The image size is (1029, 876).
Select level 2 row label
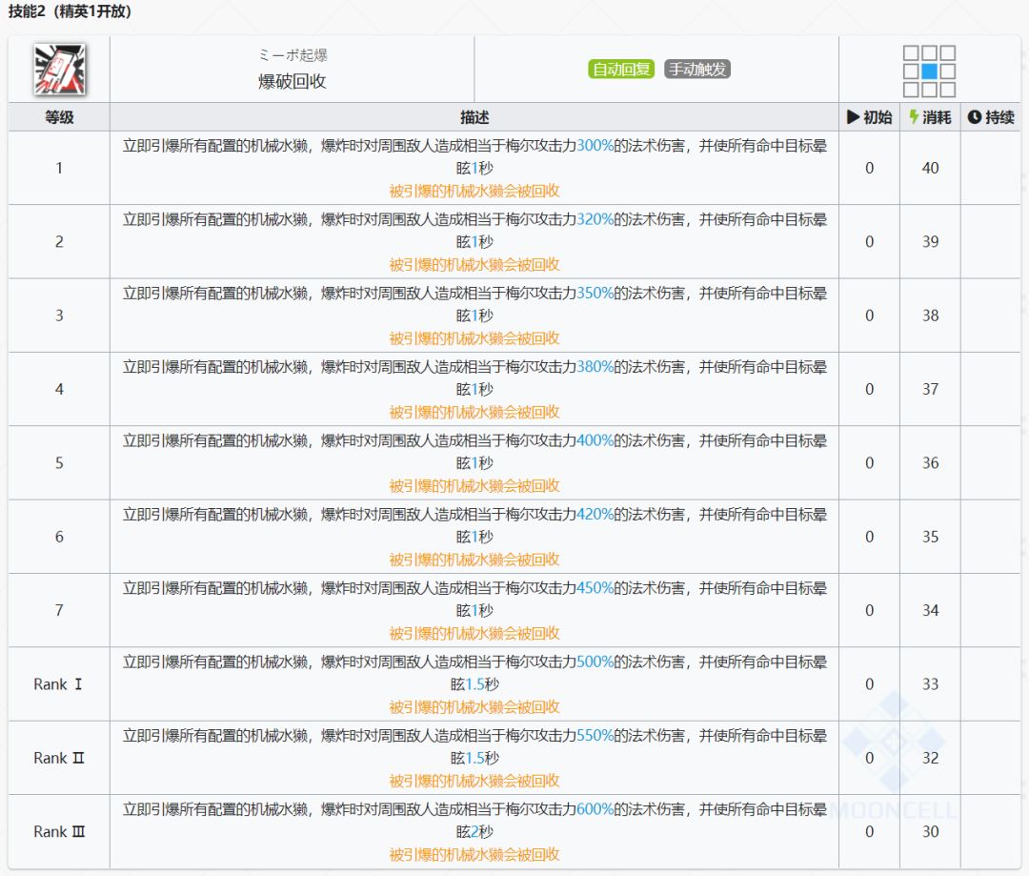pyautogui.click(x=59, y=242)
